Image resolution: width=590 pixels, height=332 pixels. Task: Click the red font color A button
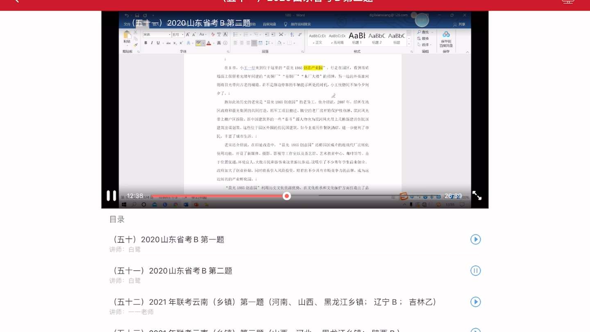click(209, 43)
